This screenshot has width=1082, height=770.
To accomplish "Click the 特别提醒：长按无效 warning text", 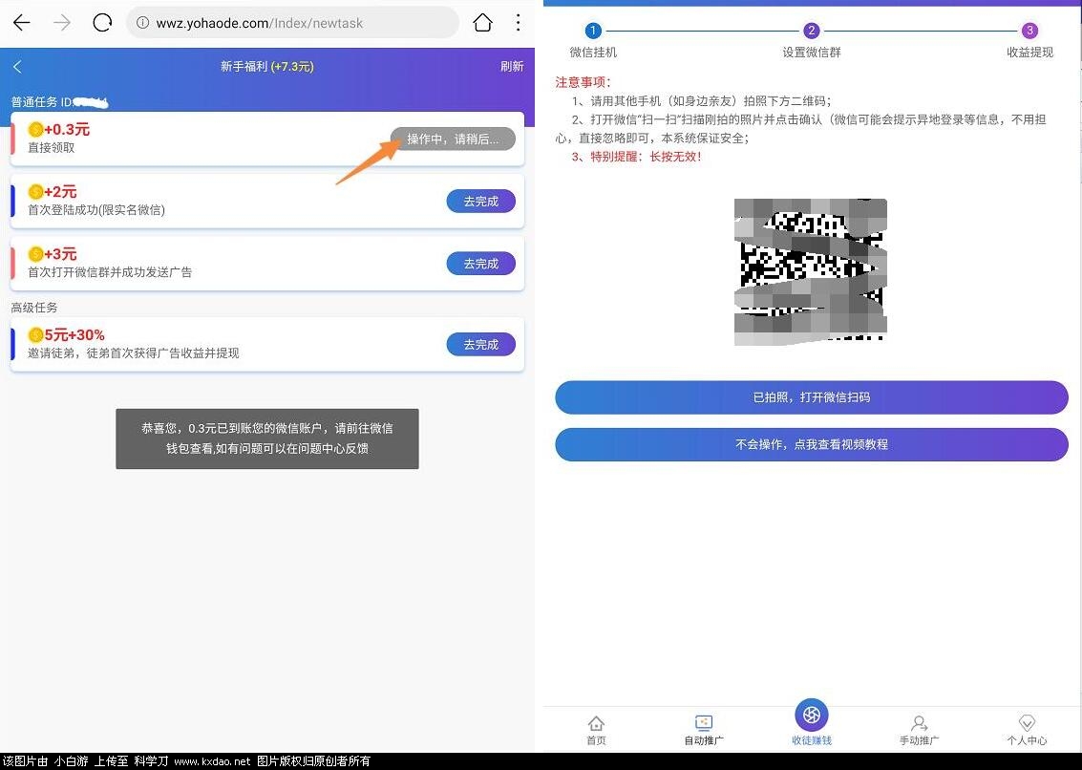I will coord(636,157).
